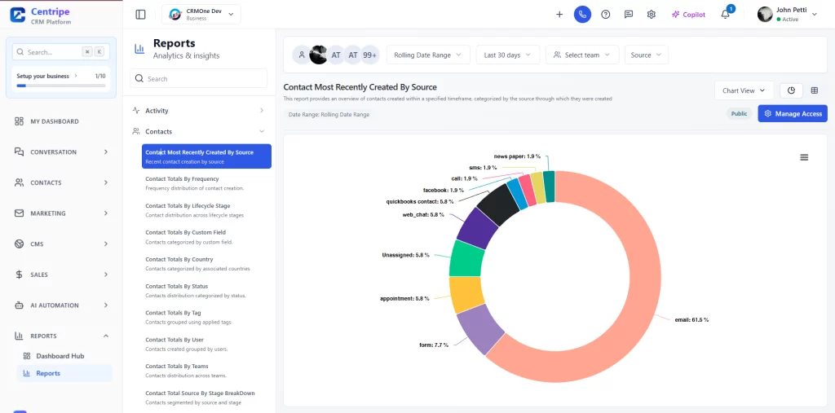Viewport: 835px width, 413px height.
Task: Open John Petti profile menu
Action: coord(787,15)
